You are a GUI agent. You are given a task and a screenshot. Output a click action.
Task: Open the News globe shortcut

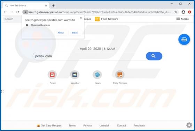pos(97,75)
